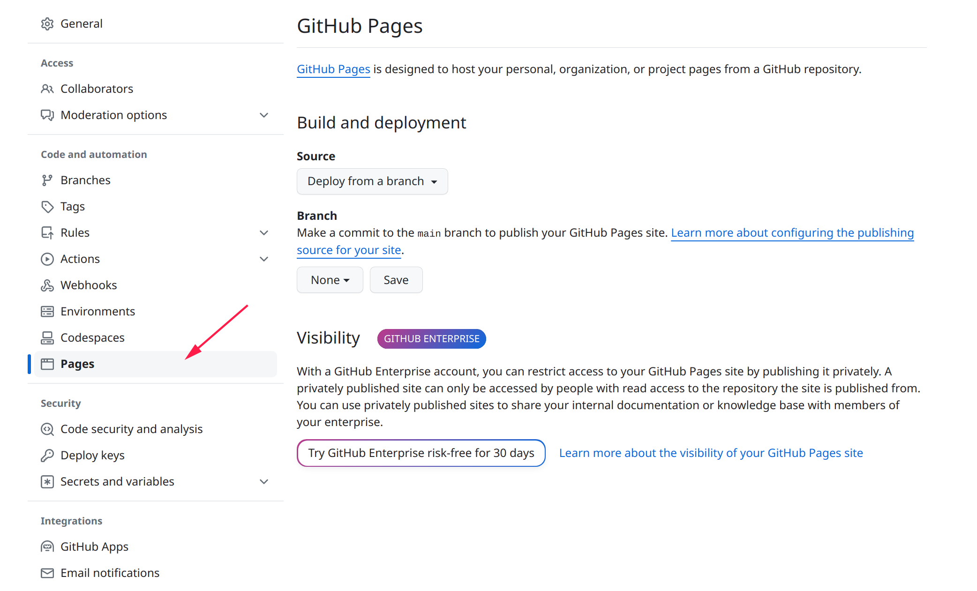Select Pages in the settings sidebar
The image size is (977, 591).
tap(77, 364)
